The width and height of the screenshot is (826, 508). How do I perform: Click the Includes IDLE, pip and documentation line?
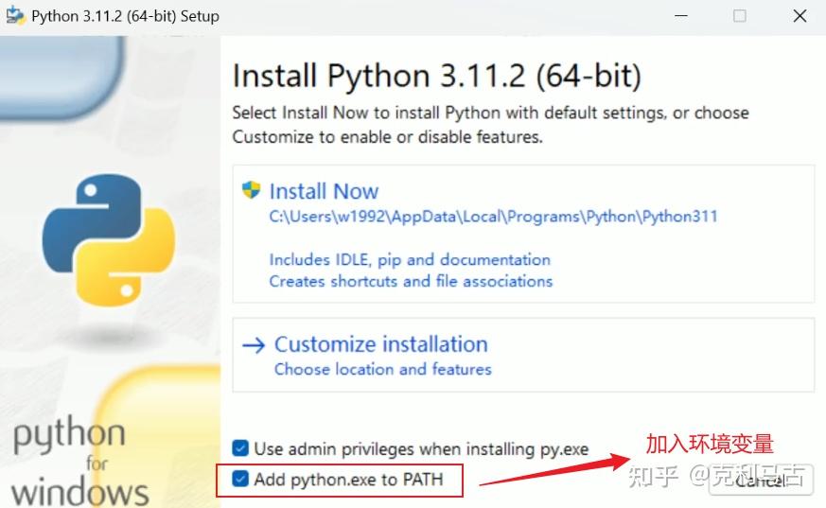[x=409, y=259]
